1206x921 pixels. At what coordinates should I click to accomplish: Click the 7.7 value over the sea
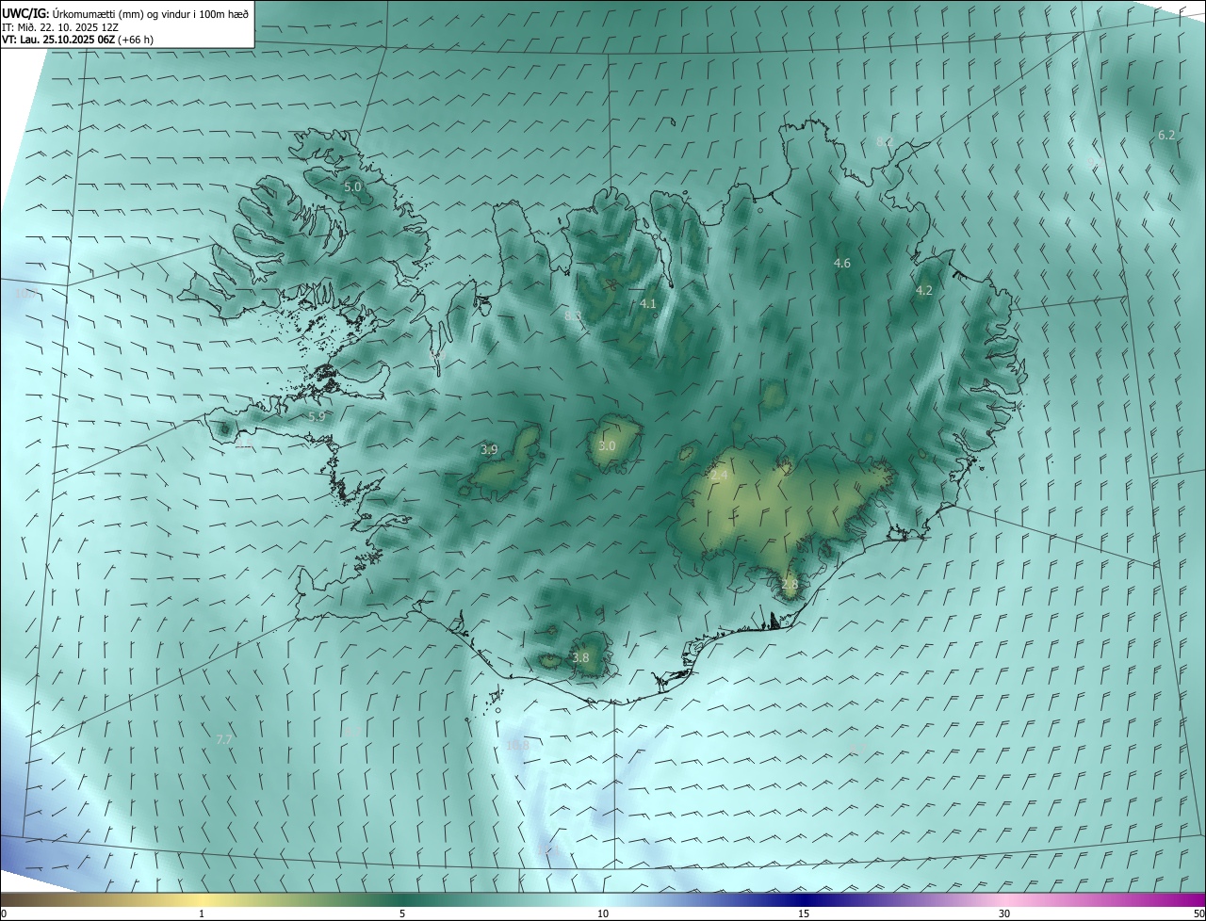tap(224, 740)
